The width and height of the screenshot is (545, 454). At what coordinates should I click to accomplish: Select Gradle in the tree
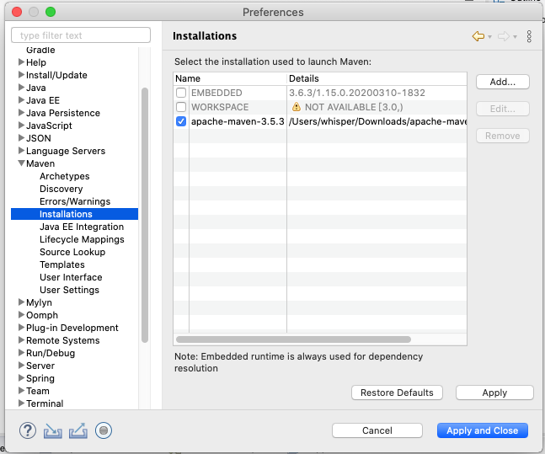coord(40,50)
